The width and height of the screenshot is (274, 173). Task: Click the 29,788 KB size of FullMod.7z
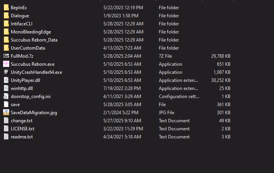pos(221,56)
